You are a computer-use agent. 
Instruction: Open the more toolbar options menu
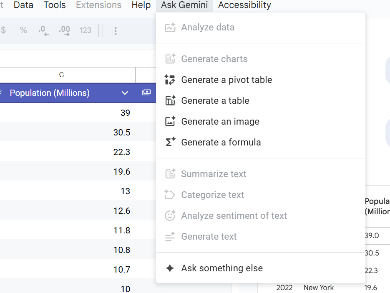pos(116,30)
